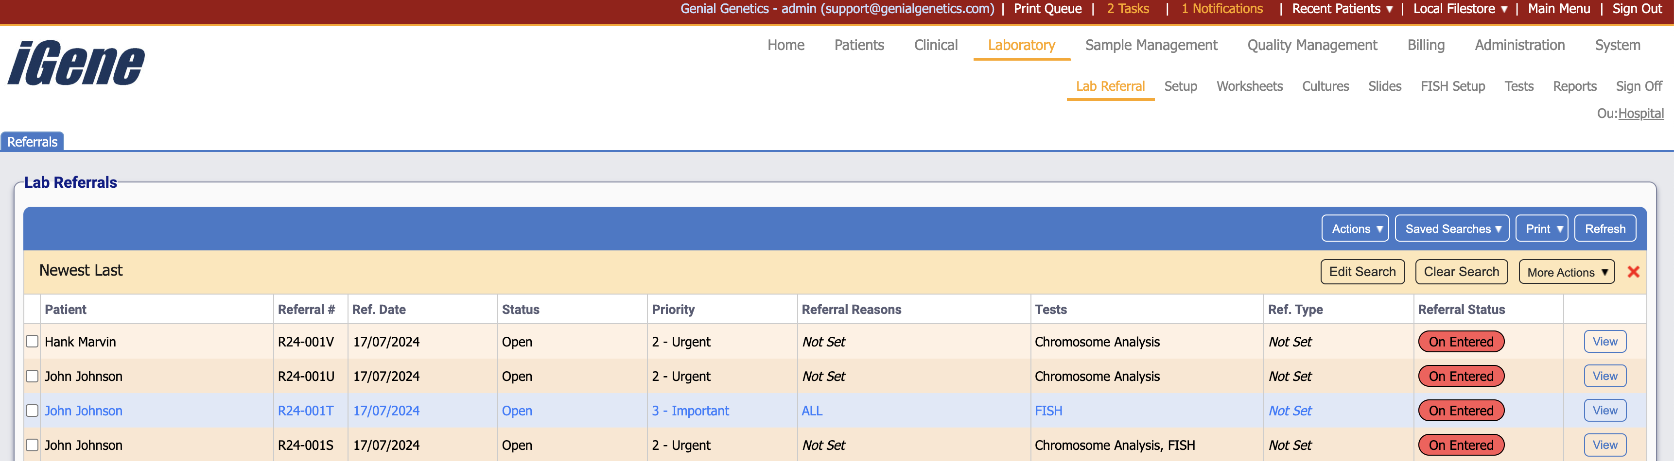Click the On Entered badge for Hank Marvin
The height and width of the screenshot is (461, 1674).
(1461, 341)
